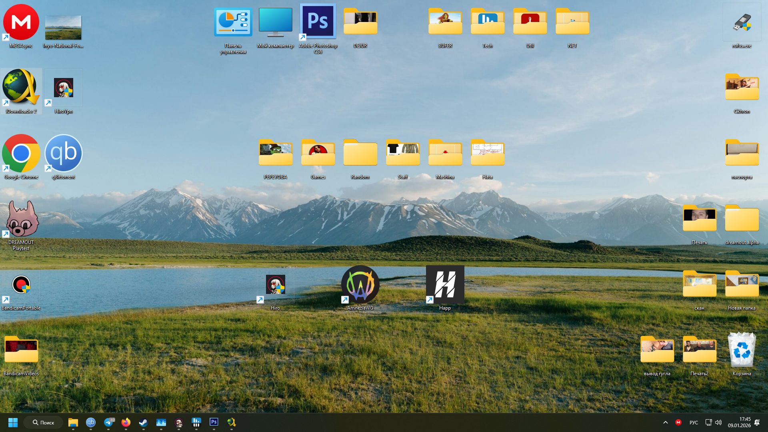Click the Firefox taskbar icon
The height and width of the screenshot is (432, 768).
tap(126, 422)
